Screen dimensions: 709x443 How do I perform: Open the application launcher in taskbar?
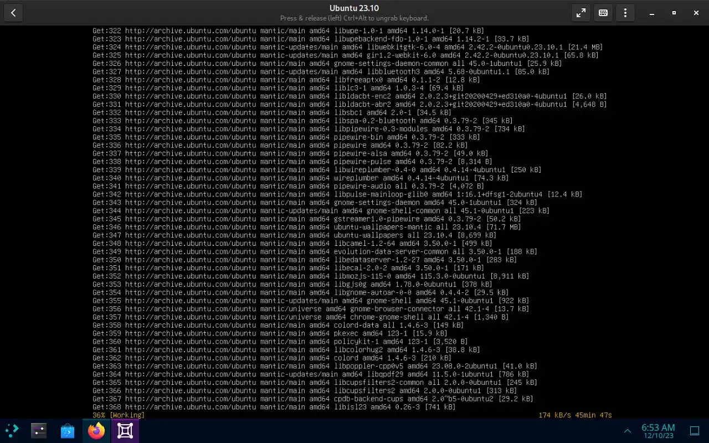(11, 431)
